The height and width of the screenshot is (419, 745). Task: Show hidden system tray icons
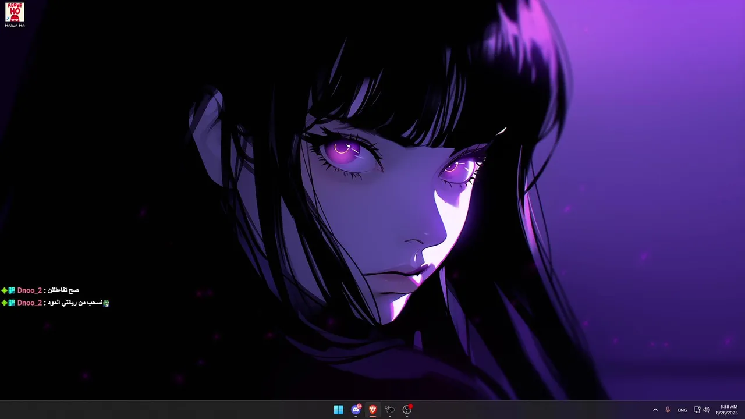pos(655,410)
